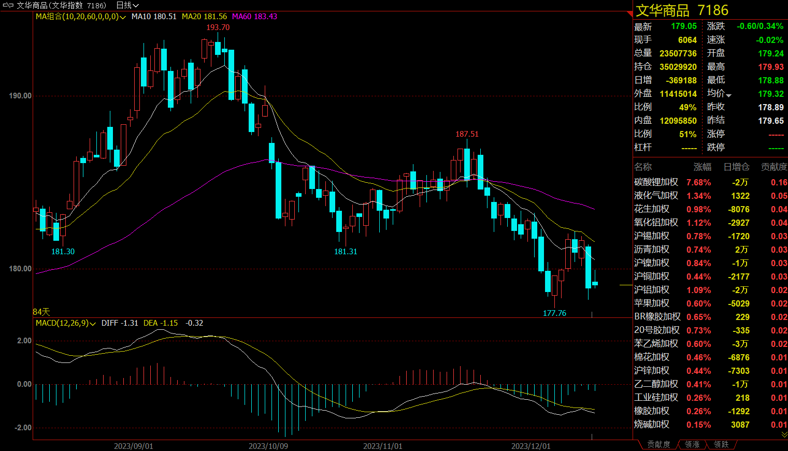Click the 最低 value 178.88
This screenshot has width=788, height=451.
pyautogui.click(x=771, y=80)
